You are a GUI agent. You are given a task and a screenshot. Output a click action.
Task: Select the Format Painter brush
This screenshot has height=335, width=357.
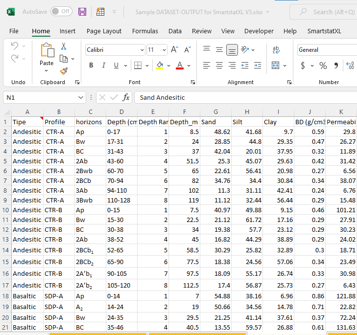64,71
